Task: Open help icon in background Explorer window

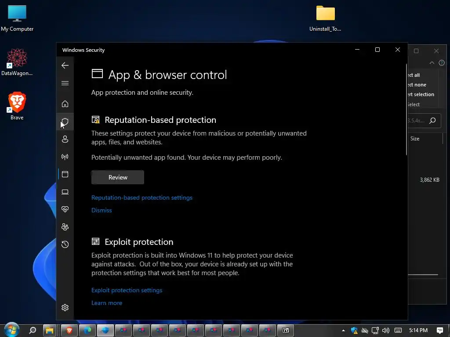Action: click(x=442, y=63)
